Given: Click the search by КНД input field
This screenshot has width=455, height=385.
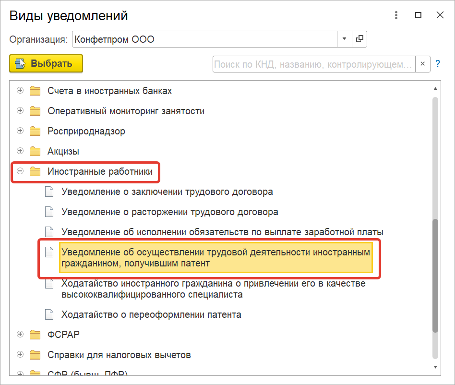Looking at the screenshot, I should tap(313, 64).
